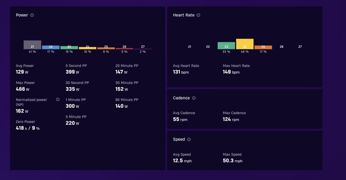The width and height of the screenshot is (346, 180).
Task: Click the Avg Heart Rate value 131 bpm
Action: pos(181,72)
